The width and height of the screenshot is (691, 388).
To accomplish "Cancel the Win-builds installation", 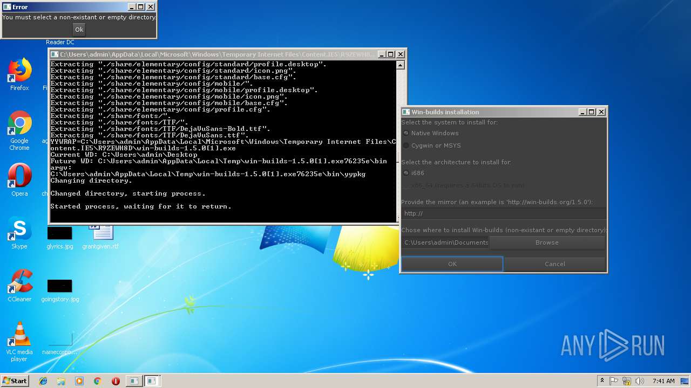I will point(554,264).
